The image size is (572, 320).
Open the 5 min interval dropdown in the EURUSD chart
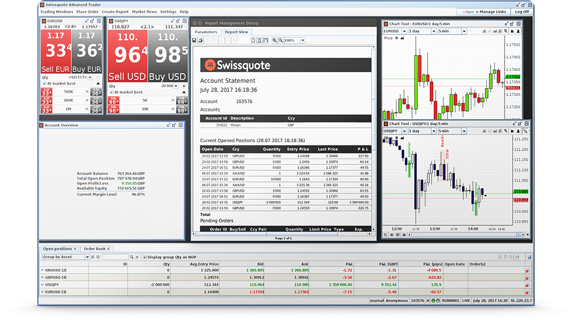click(464, 31)
